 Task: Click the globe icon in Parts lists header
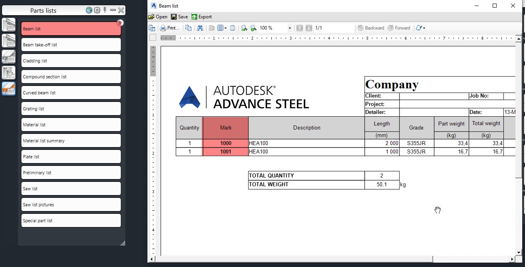click(x=89, y=10)
